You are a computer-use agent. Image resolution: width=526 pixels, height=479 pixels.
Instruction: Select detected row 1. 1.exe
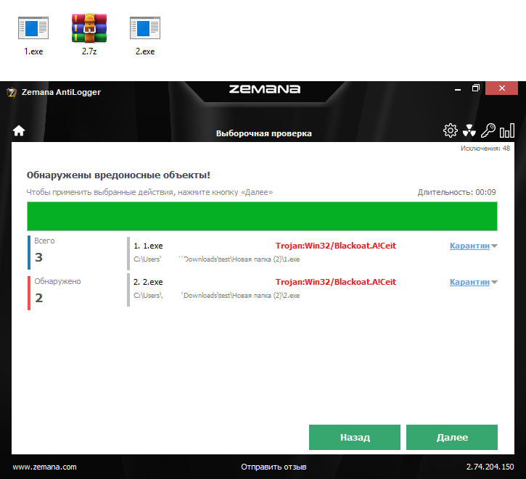coord(312,253)
